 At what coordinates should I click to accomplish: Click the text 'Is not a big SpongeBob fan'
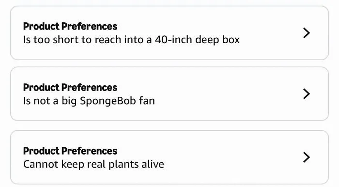pyautogui.click(x=89, y=101)
